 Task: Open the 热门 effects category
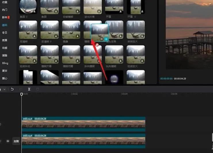[5, 10]
